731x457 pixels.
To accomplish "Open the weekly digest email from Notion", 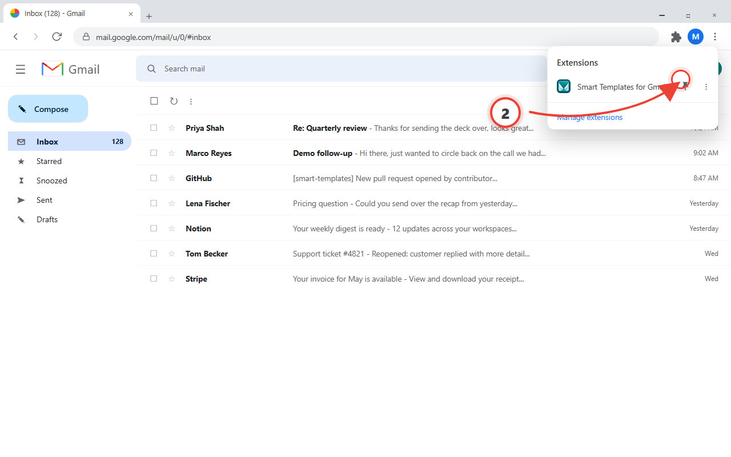I will pos(405,228).
